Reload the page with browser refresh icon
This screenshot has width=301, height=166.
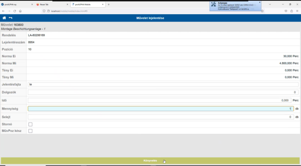[x=15, y=11]
